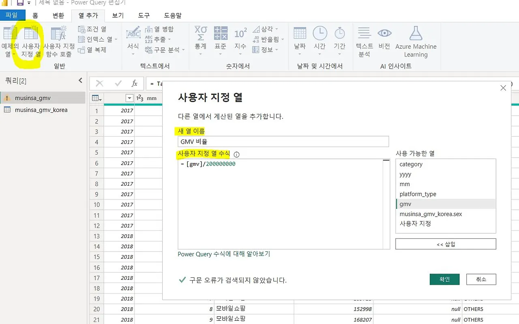Close the 사용자 지정 열 dialog
Viewport: 519px width, 324px height.
tap(503, 88)
